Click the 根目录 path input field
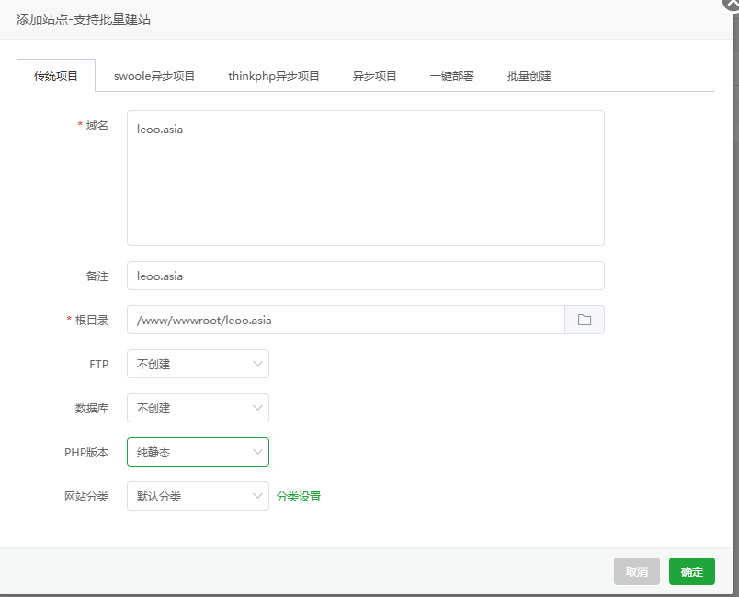The height and width of the screenshot is (597, 739). (x=345, y=320)
